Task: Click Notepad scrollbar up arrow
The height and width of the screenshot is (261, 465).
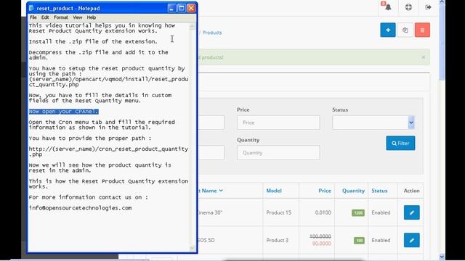Action: click(x=192, y=26)
